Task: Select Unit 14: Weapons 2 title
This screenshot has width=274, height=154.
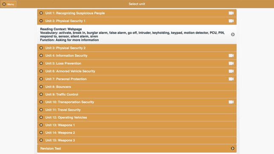Action: [x=60, y=133]
